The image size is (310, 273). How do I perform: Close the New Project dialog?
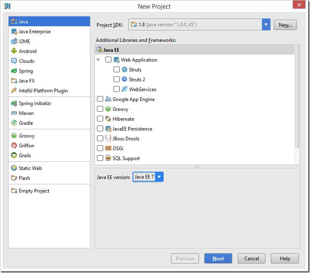pos(299,5)
